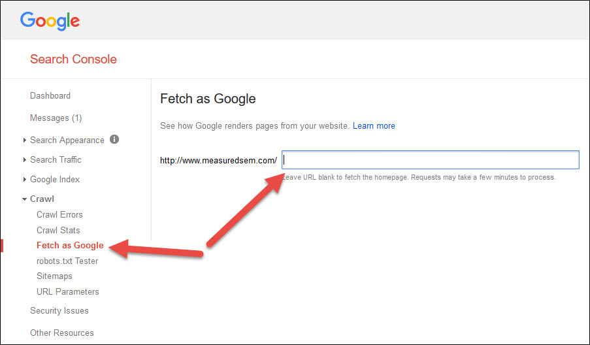590x345 pixels.
Task: Open the robots.txt Tester
Action: coord(67,261)
